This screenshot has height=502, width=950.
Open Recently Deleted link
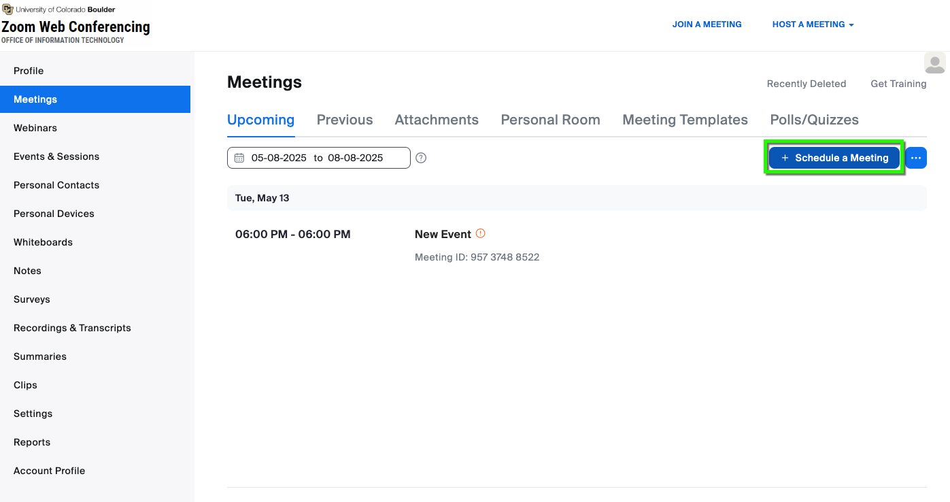click(807, 84)
